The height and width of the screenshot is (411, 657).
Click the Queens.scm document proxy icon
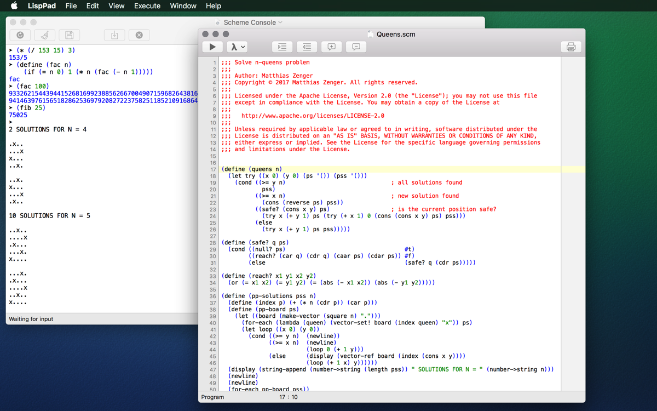[x=371, y=34]
